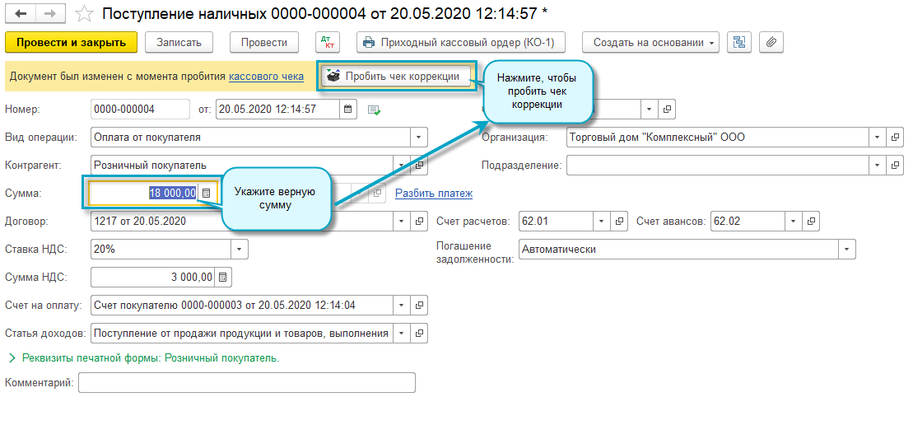913x425 pixels.
Task: Open Организация record via open-form icon
Action: [896, 138]
